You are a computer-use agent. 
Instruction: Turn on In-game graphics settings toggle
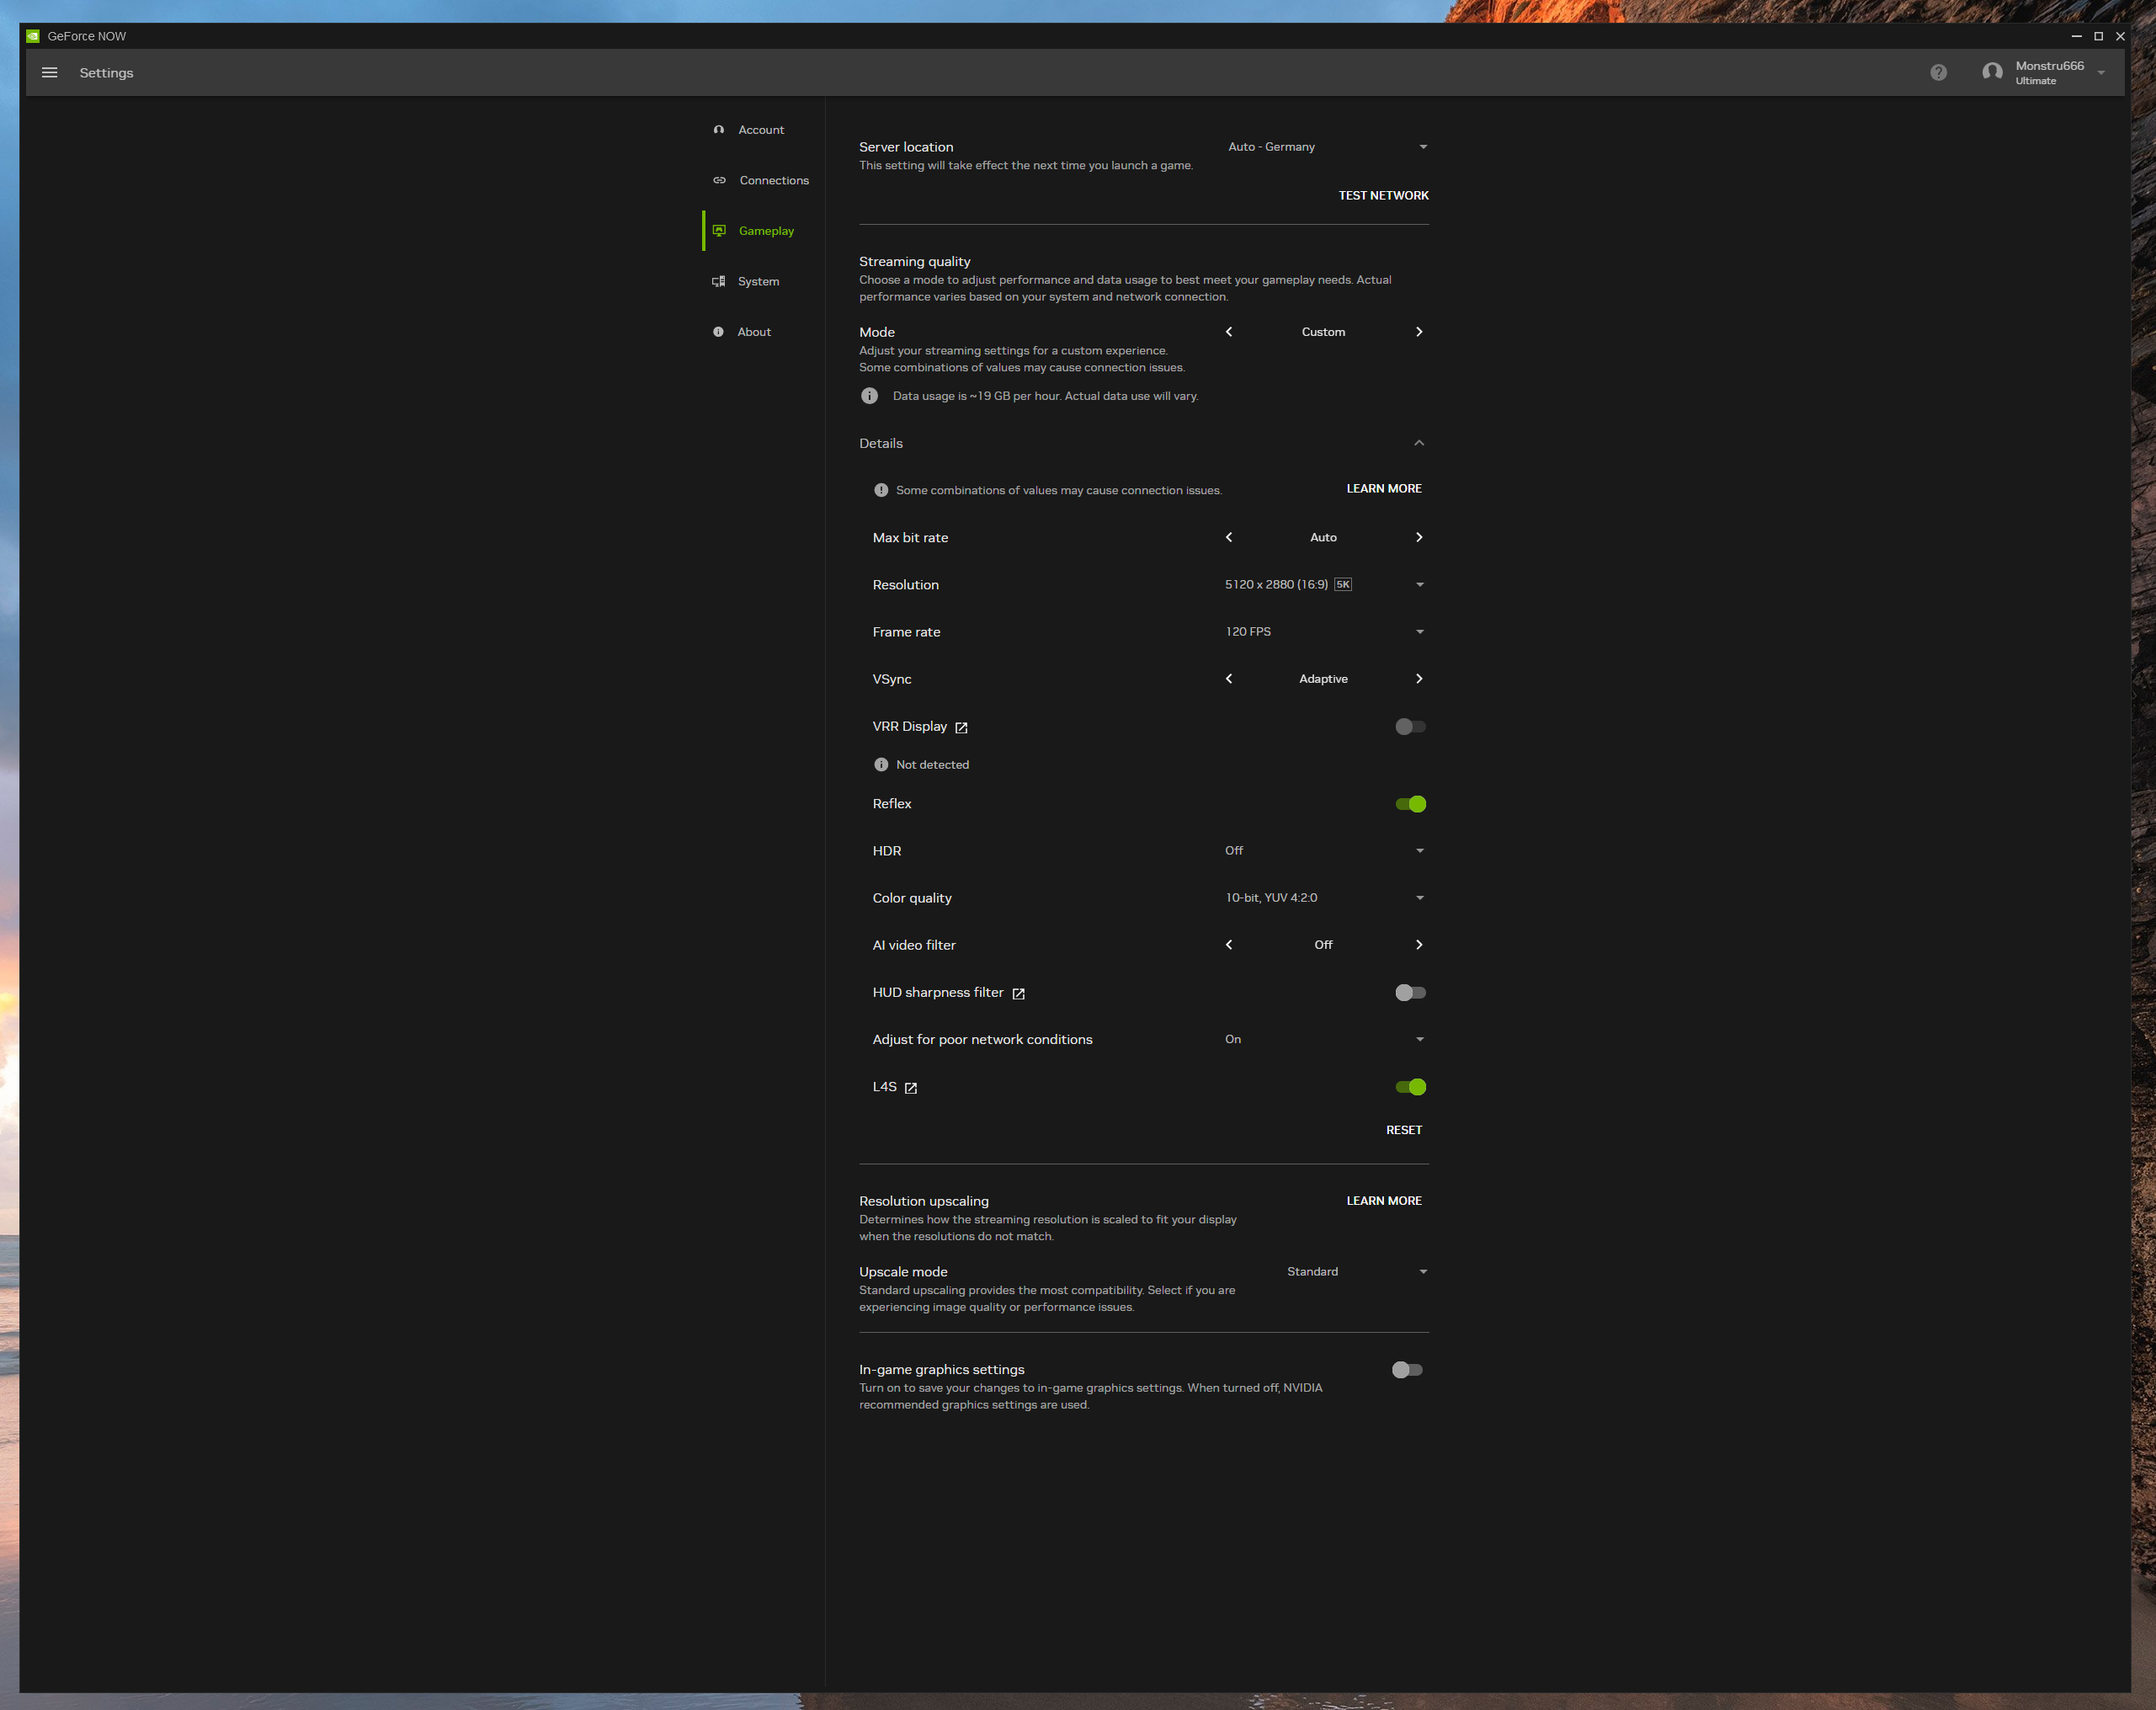[1406, 1370]
